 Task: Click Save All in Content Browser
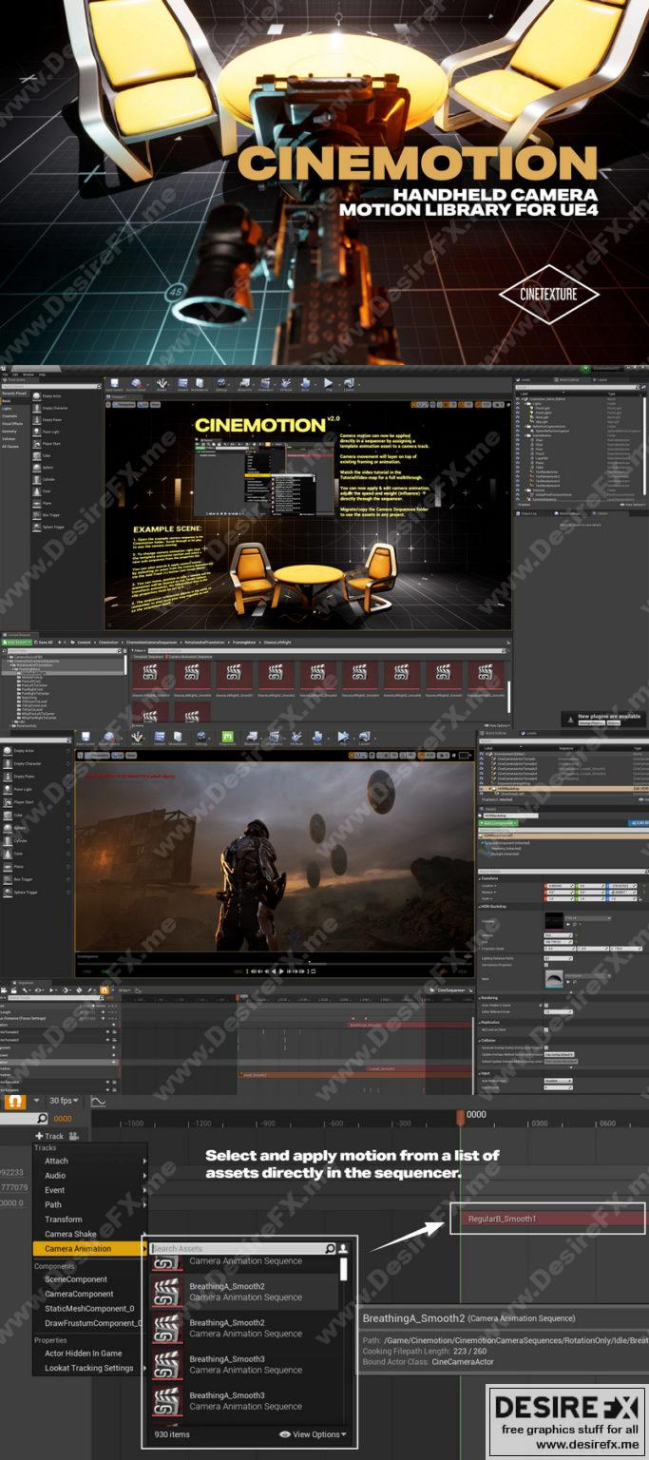(x=43, y=642)
